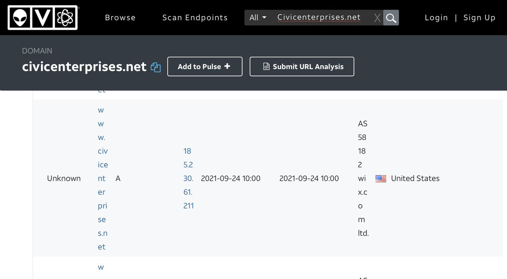The height and width of the screenshot is (279, 507).
Task: Open the All search filter dropdown
Action: [x=258, y=18]
